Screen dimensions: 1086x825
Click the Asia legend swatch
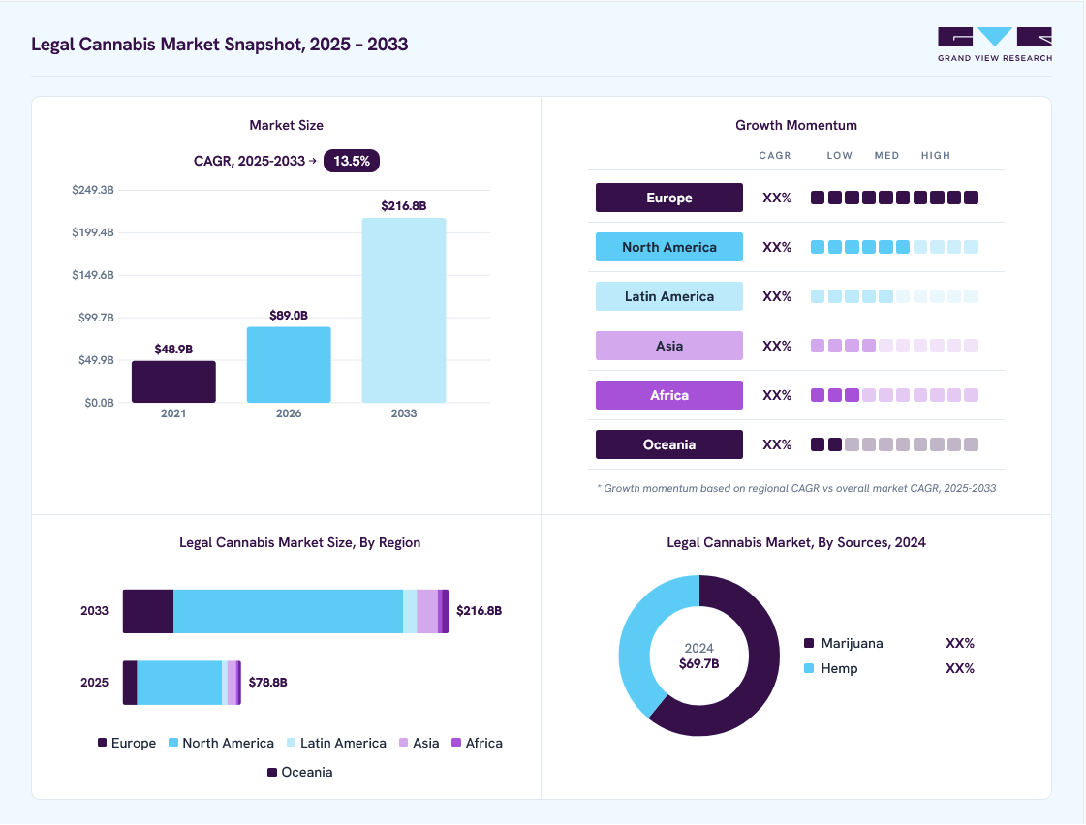[403, 743]
